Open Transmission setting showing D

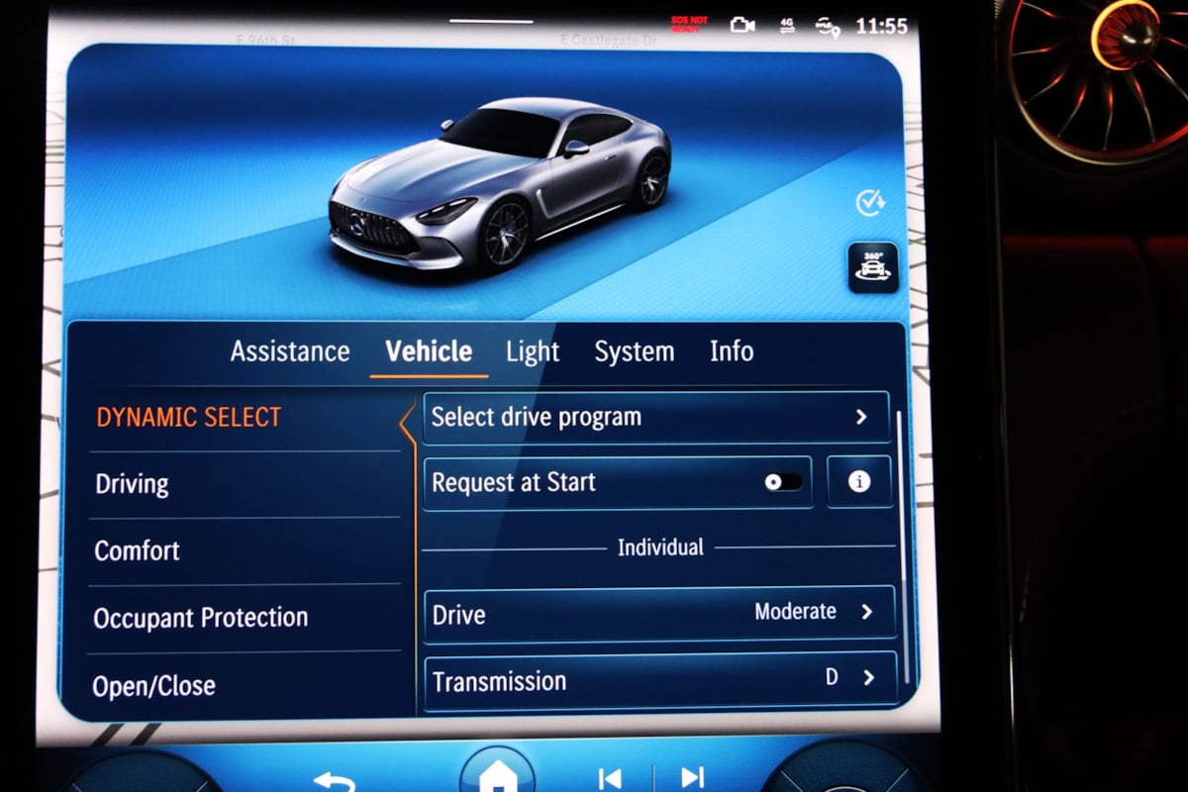pyautogui.click(x=660, y=680)
